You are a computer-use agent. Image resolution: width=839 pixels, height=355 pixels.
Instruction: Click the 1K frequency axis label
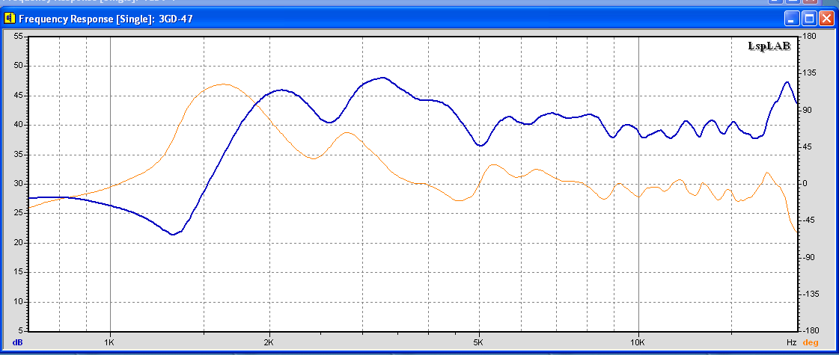pyautogui.click(x=110, y=342)
